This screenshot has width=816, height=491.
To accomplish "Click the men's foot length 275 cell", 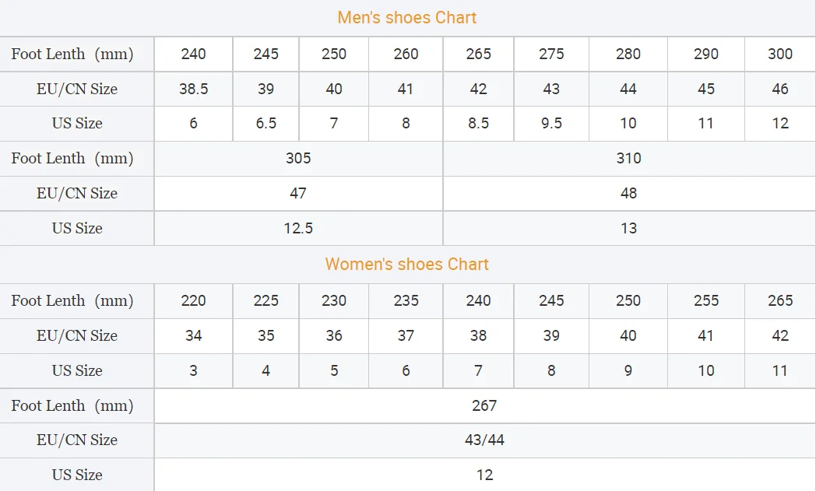I will click(x=551, y=54).
